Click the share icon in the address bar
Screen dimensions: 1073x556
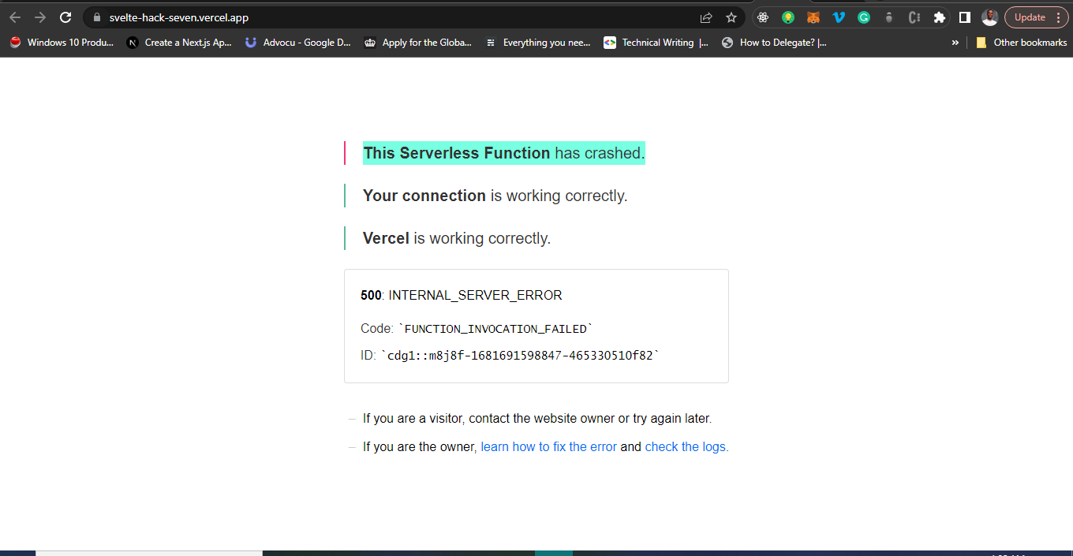(705, 17)
